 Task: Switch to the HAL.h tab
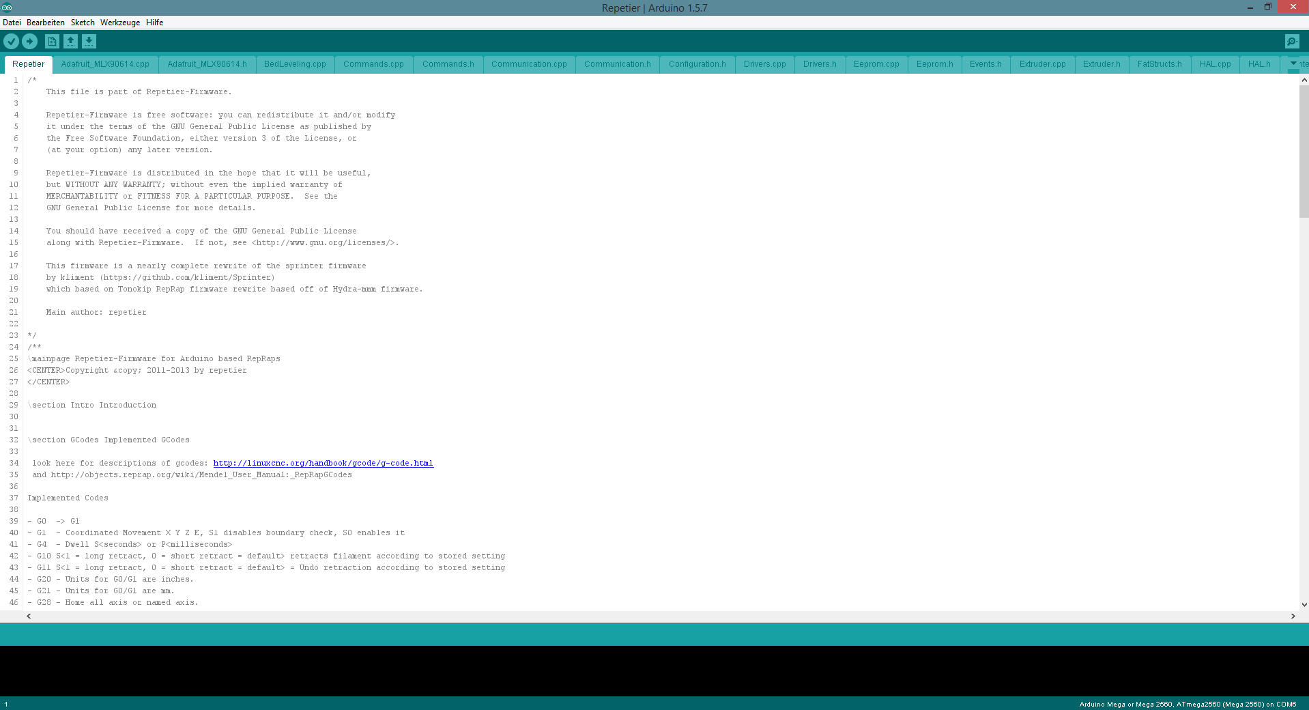pos(1259,64)
